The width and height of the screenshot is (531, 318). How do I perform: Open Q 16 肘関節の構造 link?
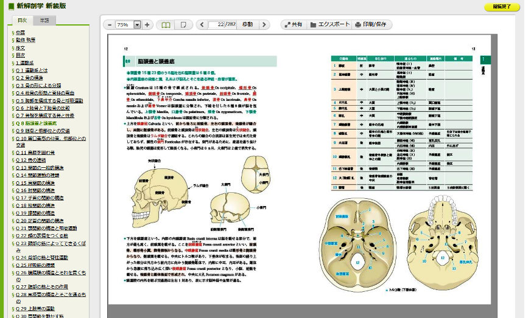pyautogui.click(x=35, y=190)
